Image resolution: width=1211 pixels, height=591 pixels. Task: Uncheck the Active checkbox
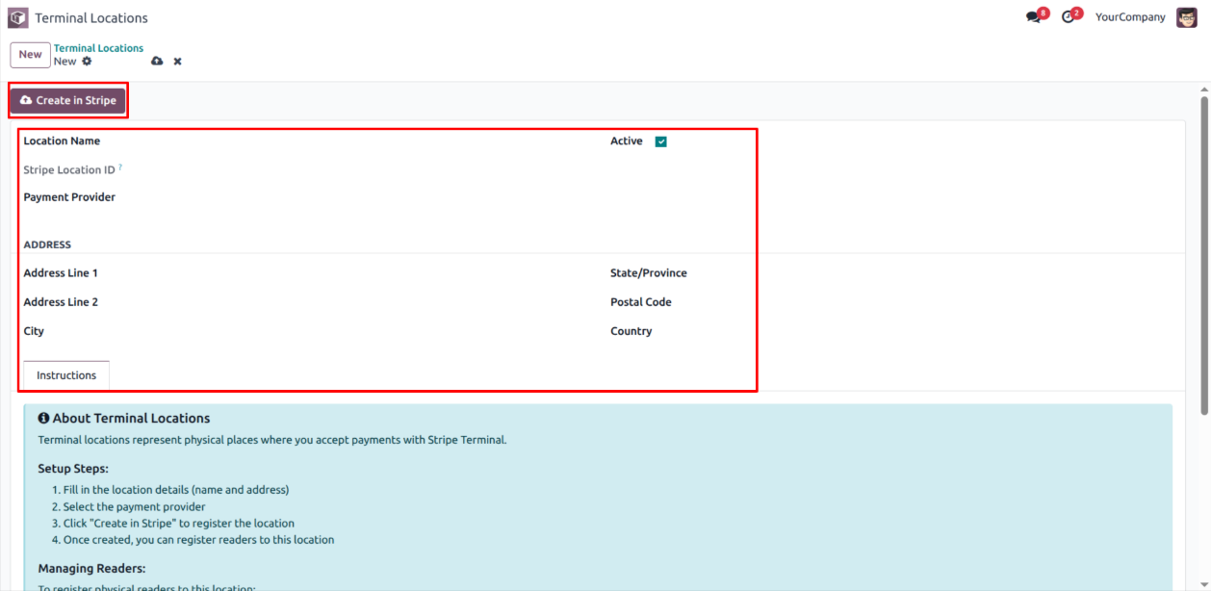(660, 141)
